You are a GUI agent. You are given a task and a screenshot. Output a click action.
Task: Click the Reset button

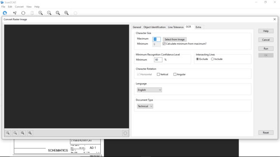266,132
